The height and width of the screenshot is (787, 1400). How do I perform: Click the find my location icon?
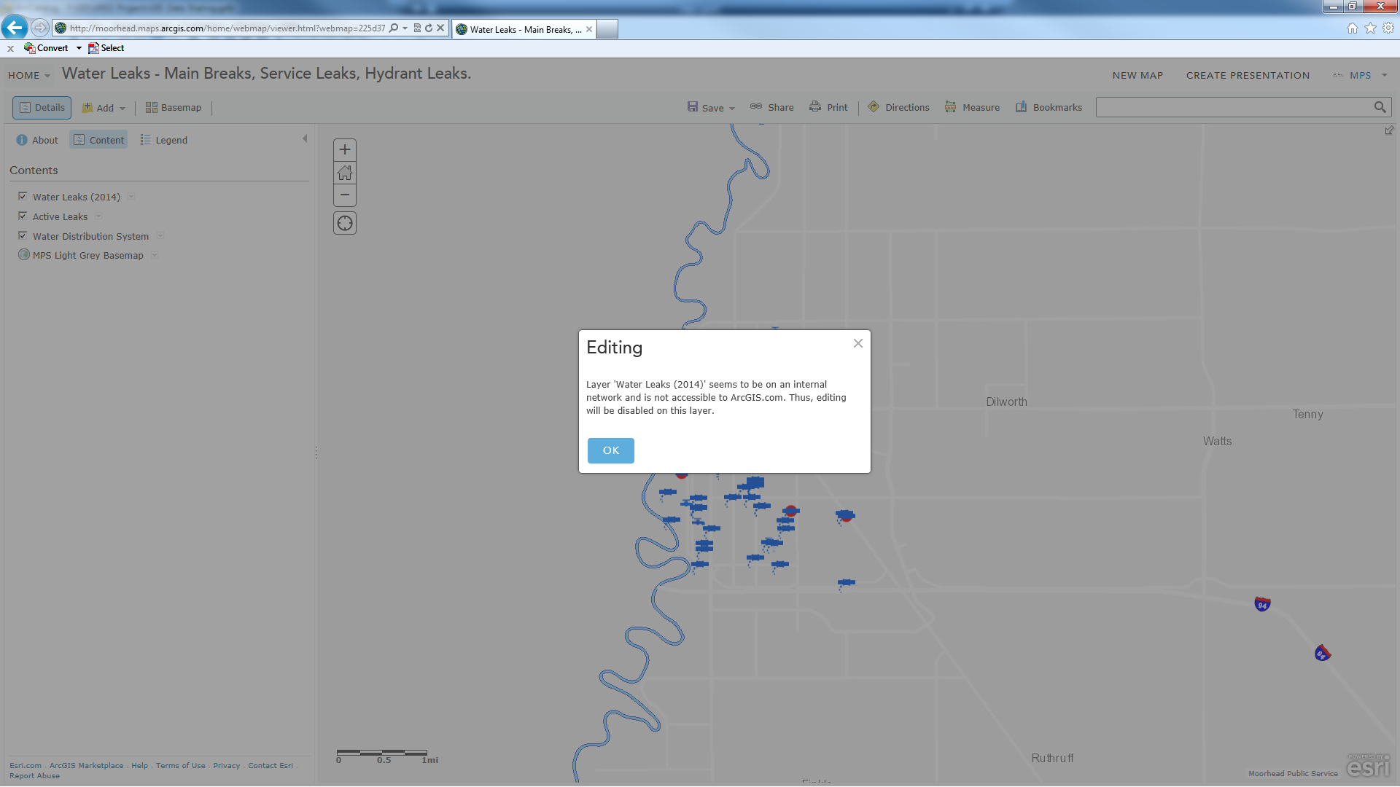tap(345, 223)
